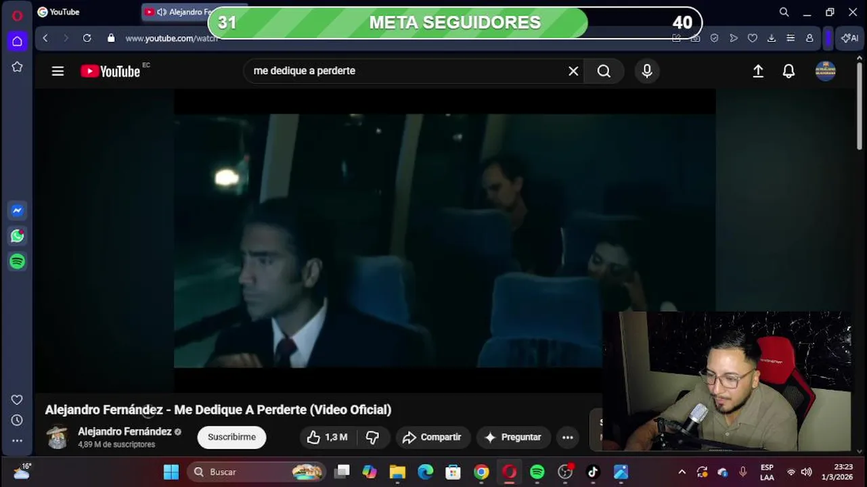Click the address bar lock icon
This screenshot has width=867, height=487.
tap(111, 39)
